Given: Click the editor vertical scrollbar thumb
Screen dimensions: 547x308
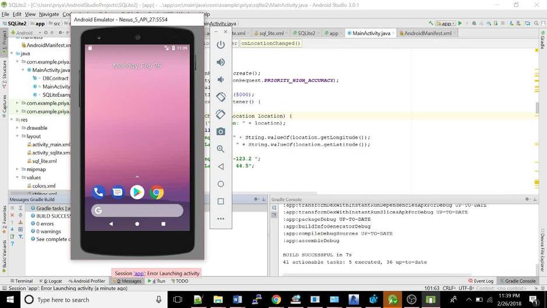Looking at the screenshot, I should coord(537,108).
